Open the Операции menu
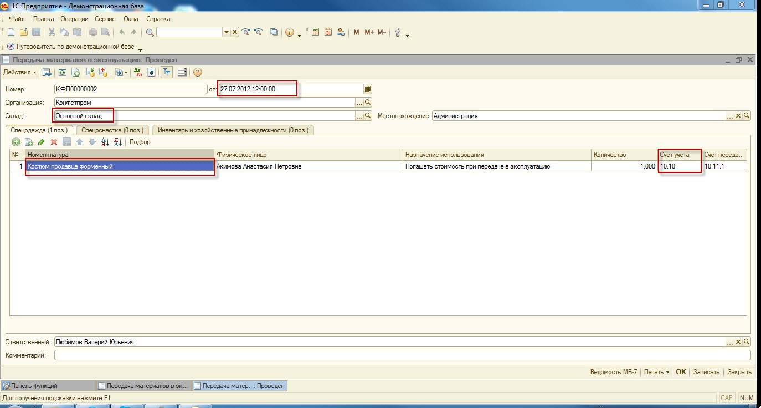The image size is (761, 408). (74, 19)
